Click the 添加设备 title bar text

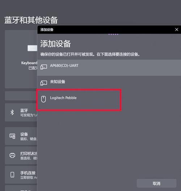click(47, 30)
